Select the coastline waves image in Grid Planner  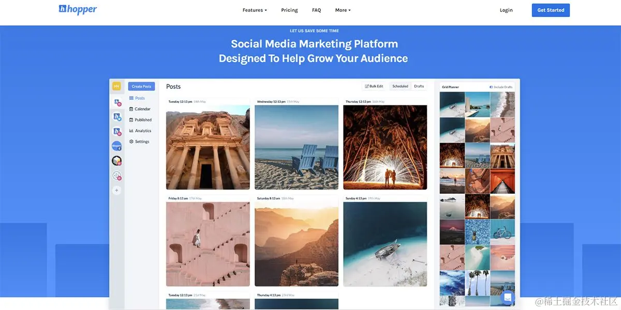click(502, 105)
